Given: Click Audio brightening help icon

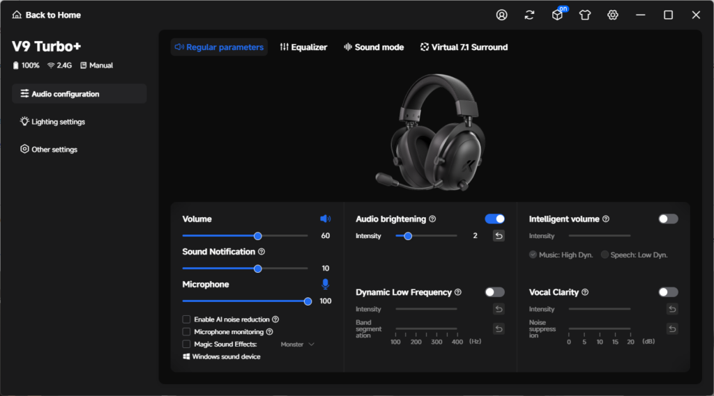Looking at the screenshot, I should [432, 219].
